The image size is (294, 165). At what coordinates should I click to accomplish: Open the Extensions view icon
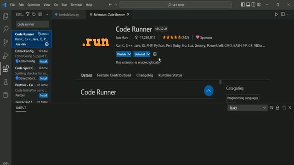tap(6, 69)
